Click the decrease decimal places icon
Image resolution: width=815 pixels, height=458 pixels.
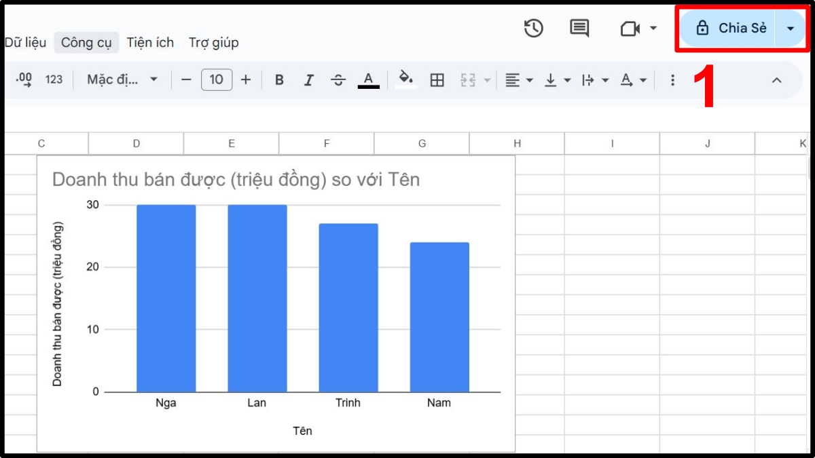(x=24, y=79)
